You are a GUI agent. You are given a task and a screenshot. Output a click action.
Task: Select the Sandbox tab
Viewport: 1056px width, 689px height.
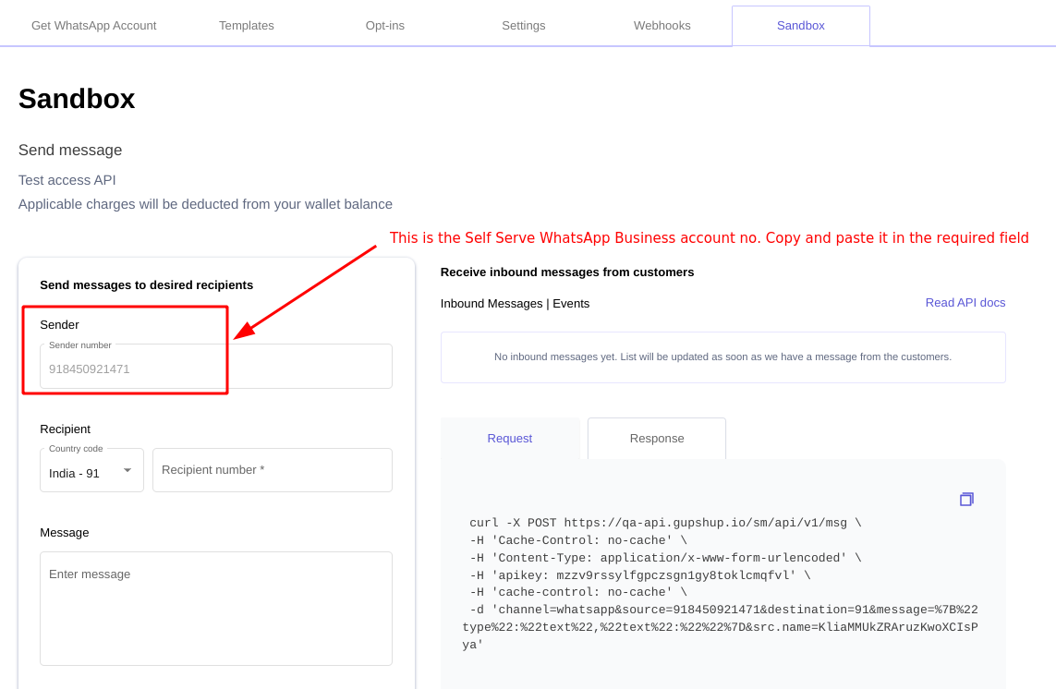click(801, 26)
